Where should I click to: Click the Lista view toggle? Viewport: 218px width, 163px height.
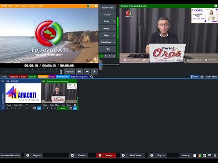point(195,77)
